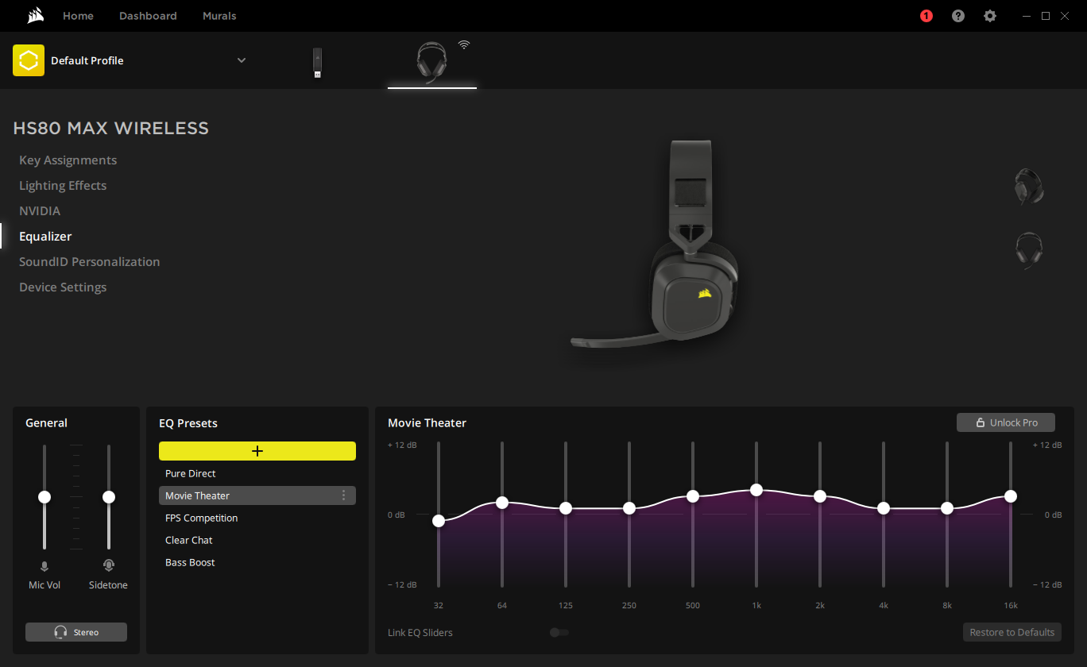This screenshot has width=1087, height=667.
Task: Close the iCUE window
Action: [x=1065, y=16]
